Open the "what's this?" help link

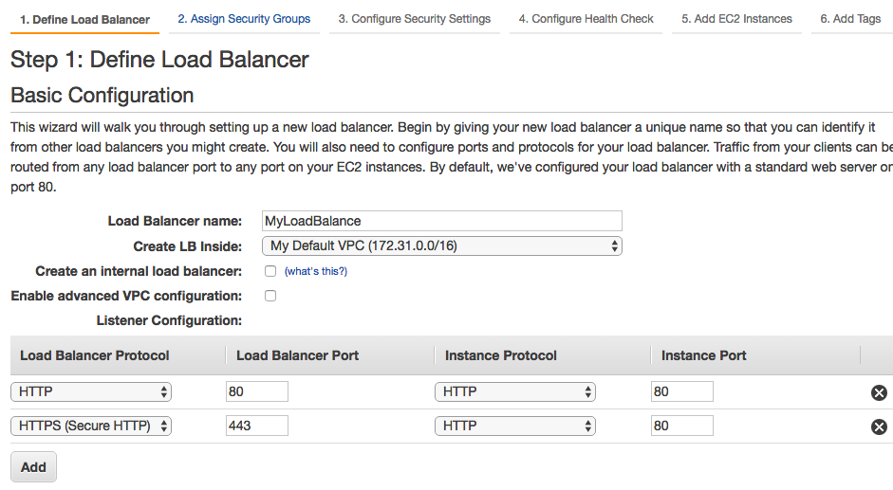pos(316,271)
